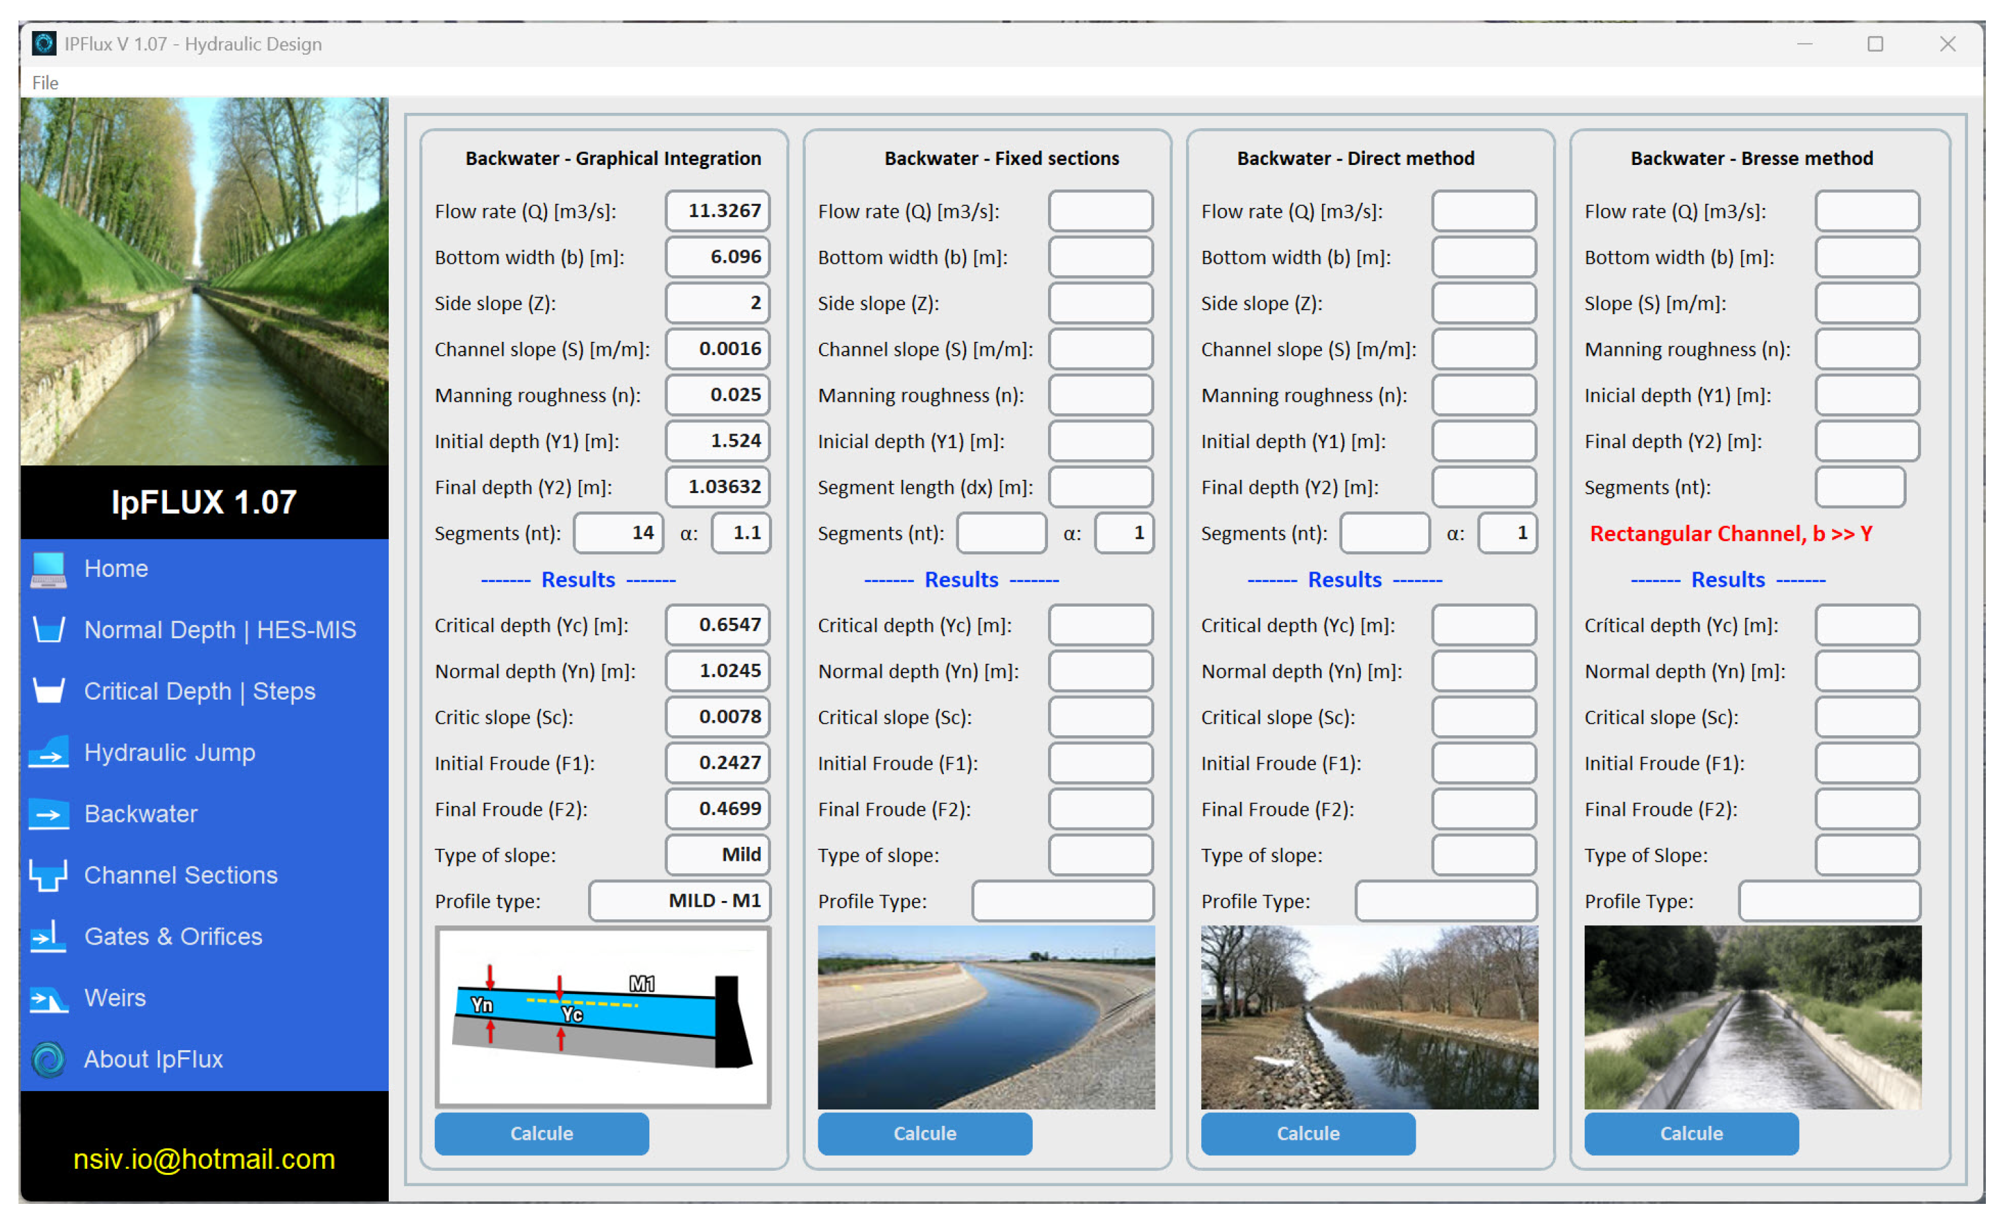Click the M1 profile diagram thumbnail
2007x1225 pixels.
tap(603, 1017)
